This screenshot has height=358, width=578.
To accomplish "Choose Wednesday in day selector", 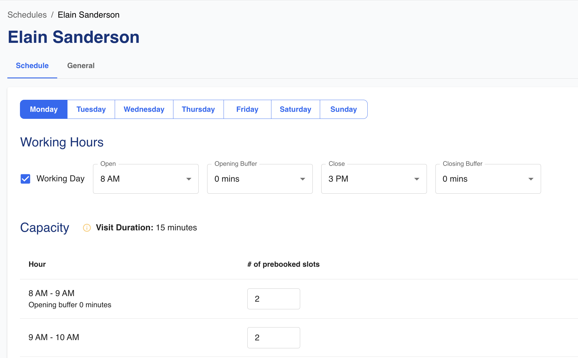I will 144,109.
